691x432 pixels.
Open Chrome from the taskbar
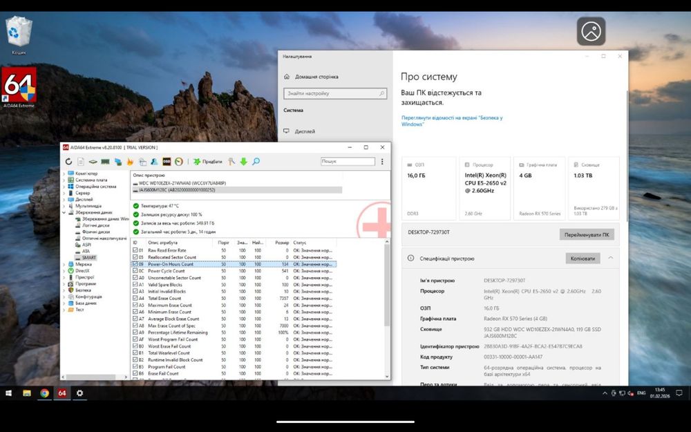[x=44, y=393]
